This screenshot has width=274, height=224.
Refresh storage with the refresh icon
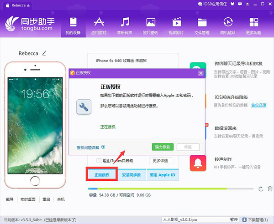coord(261,189)
